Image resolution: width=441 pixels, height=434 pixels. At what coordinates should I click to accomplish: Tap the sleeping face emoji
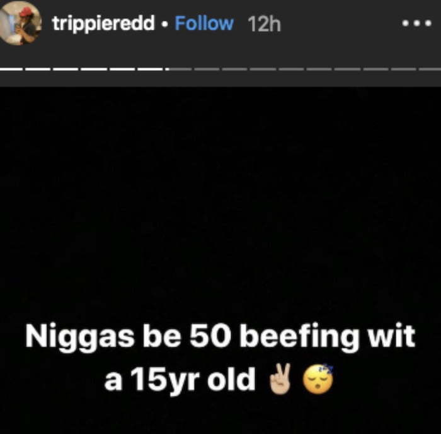pyautogui.click(x=318, y=378)
